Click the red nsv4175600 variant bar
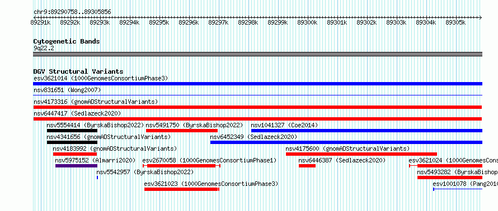The image size is (498, 211). (361, 154)
